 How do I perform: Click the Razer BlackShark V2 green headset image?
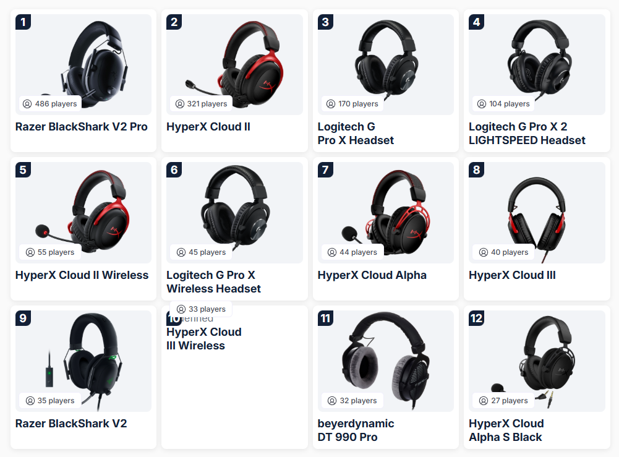(83, 361)
